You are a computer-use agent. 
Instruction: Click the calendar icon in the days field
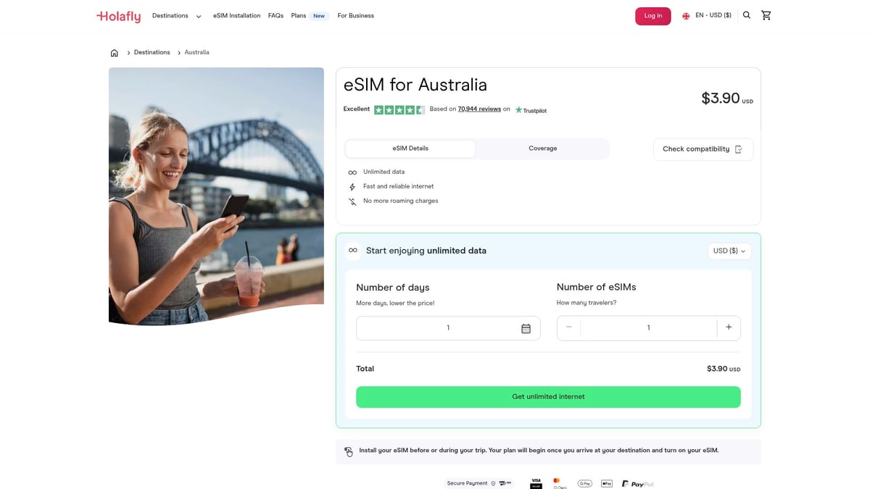[x=526, y=327]
